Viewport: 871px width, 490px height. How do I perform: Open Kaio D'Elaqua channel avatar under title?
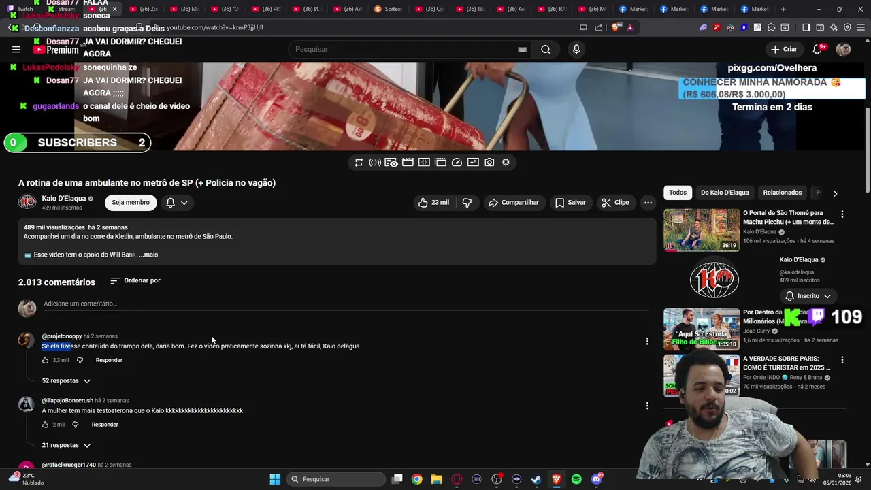(x=27, y=202)
